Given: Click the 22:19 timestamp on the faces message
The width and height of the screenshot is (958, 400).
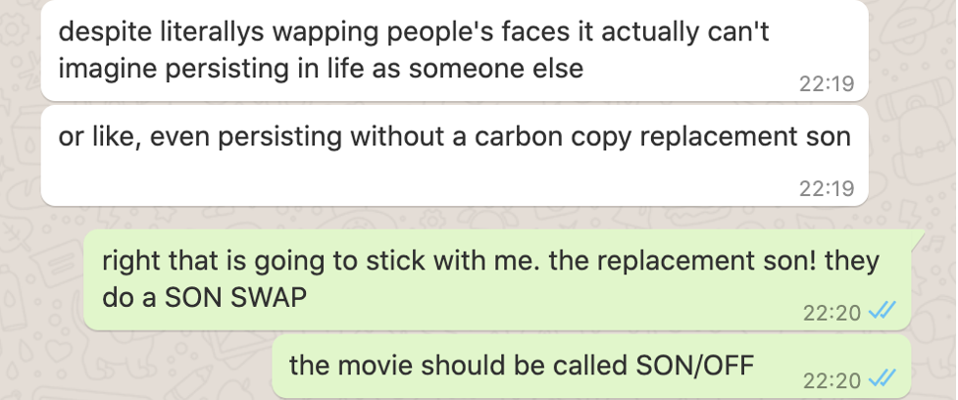Looking at the screenshot, I should point(827,83).
